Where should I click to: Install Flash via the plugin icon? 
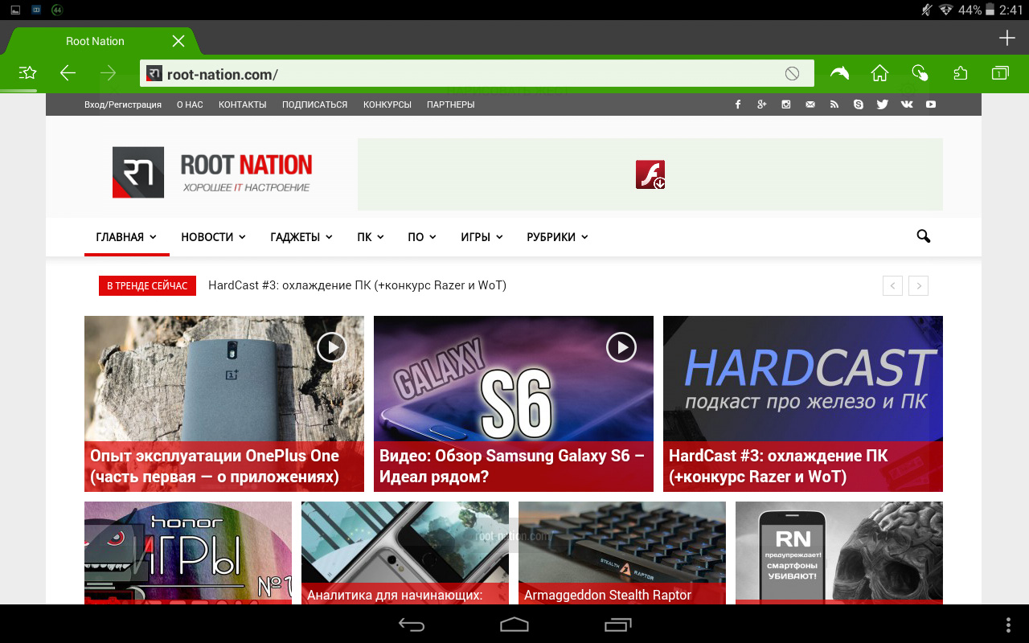(650, 174)
